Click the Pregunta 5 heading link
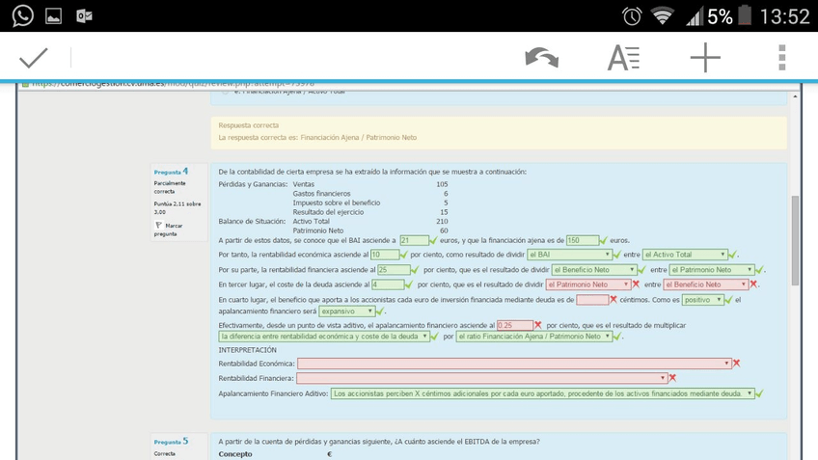Image resolution: width=818 pixels, height=460 pixels. (171, 441)
